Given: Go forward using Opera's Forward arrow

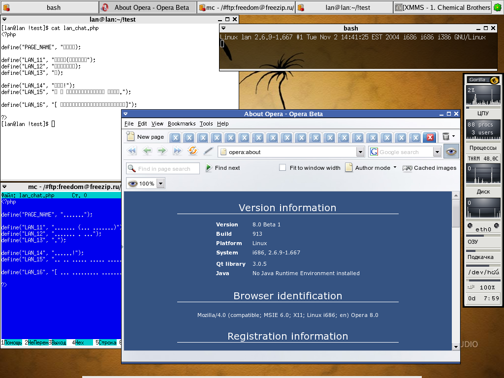Looking at the screenshot, I should (162, 151).
